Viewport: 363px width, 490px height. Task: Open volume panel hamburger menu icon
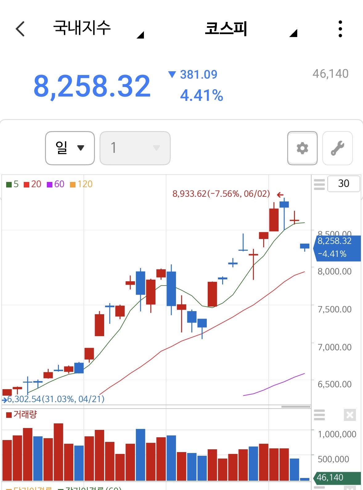point(319,415)
